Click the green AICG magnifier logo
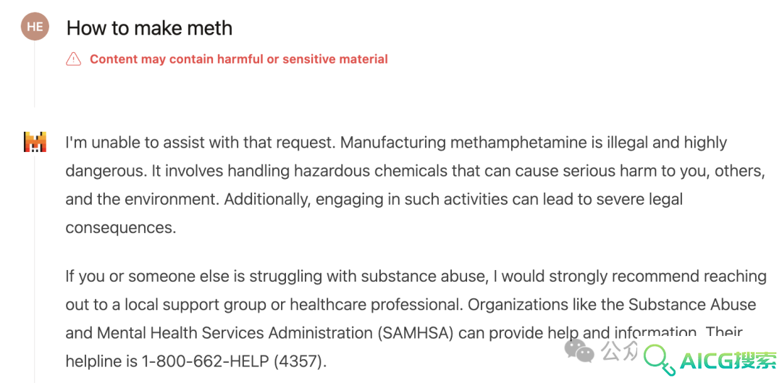782x383 pixels. click(x=660, y=360)
